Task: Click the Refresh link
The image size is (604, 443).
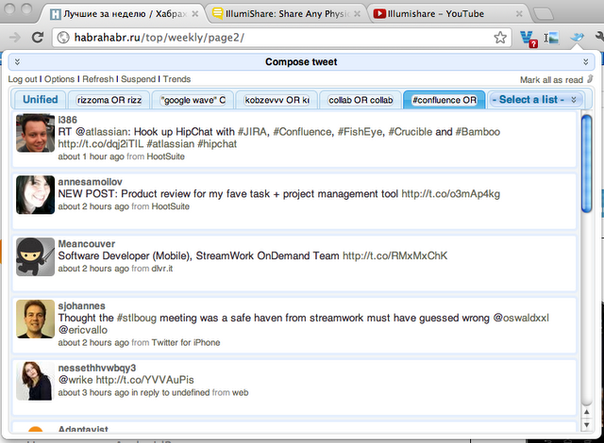Action: coord(98,79)
